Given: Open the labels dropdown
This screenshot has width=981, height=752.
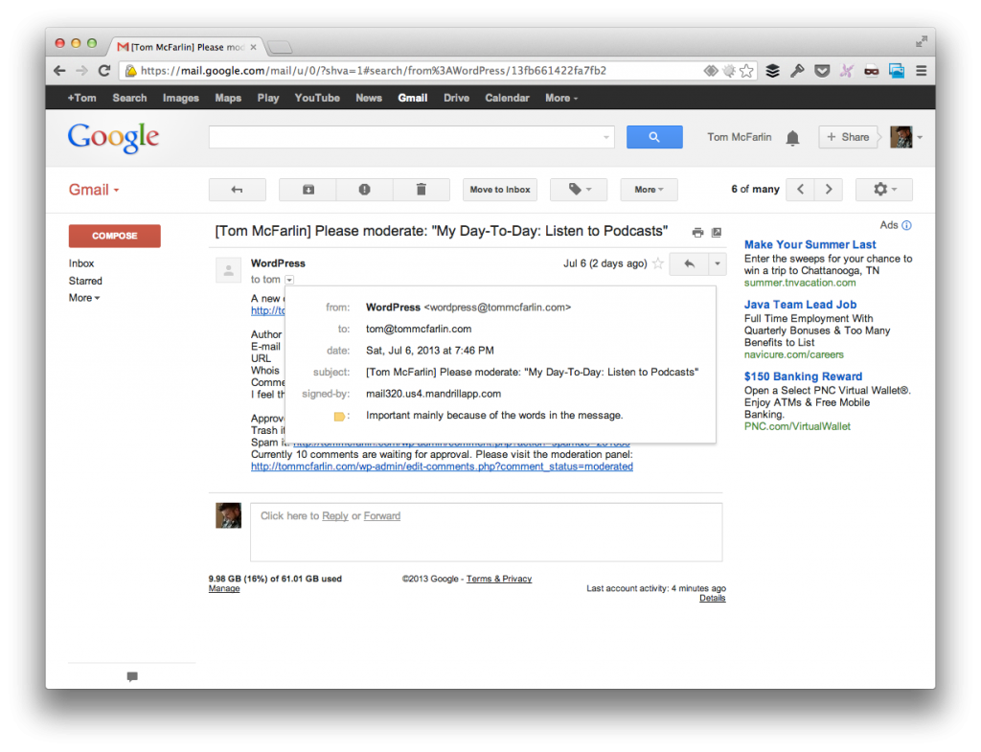Looking at the screenshot, I should [x=579, y=189].
